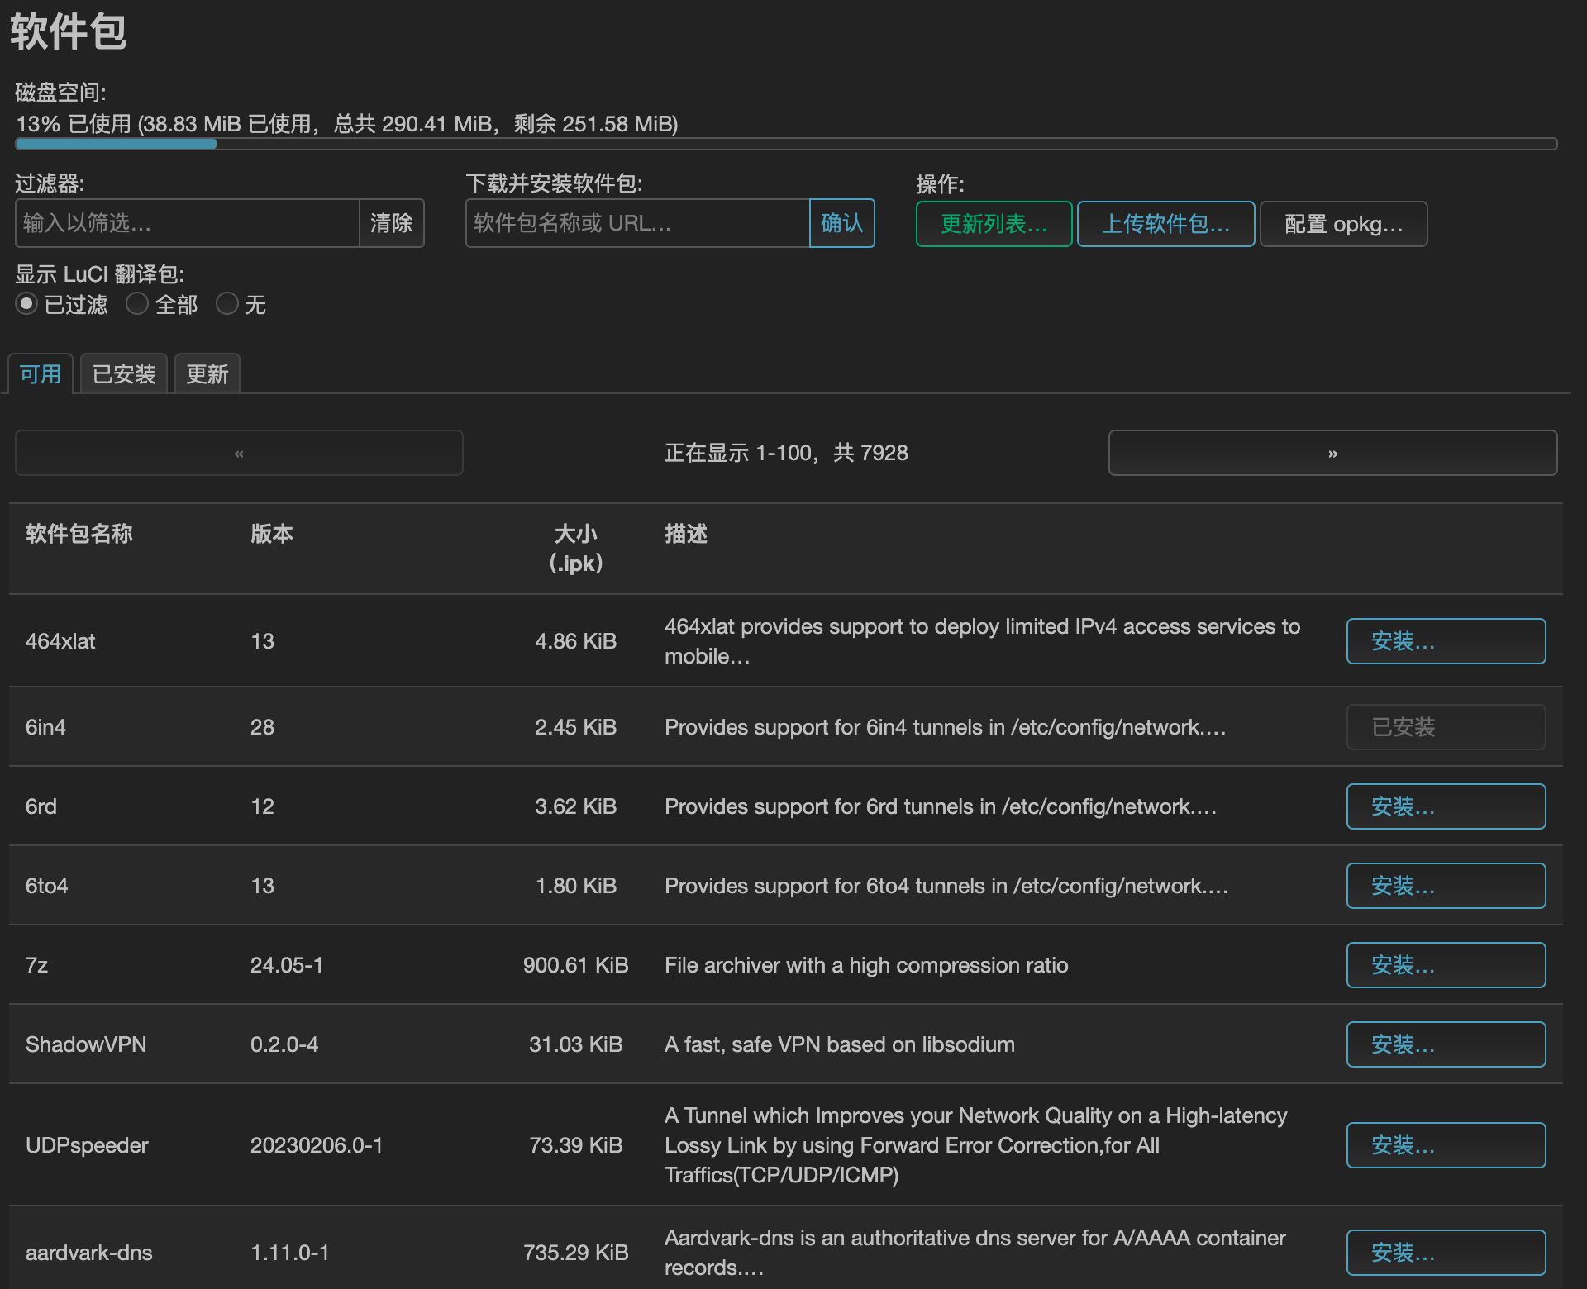The image size is (1587, 1289).
Task: Go to previous page with « button
Action: 239,453
